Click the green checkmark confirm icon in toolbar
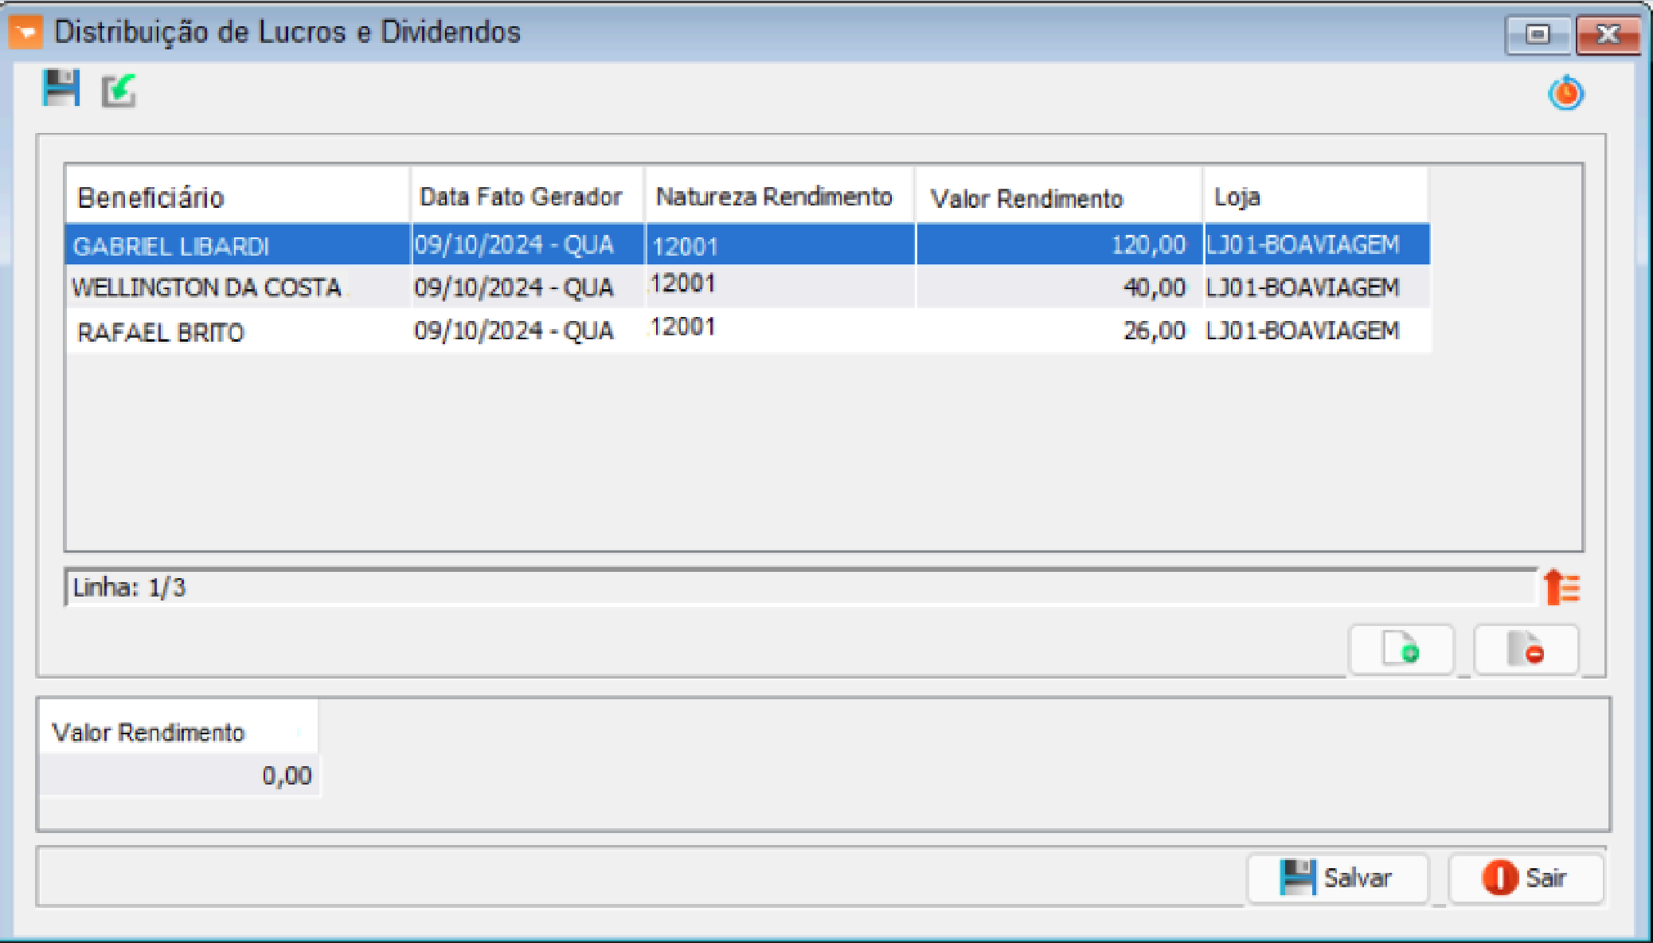The height and width of the screenshot is (943, 1653). point(119,90)
